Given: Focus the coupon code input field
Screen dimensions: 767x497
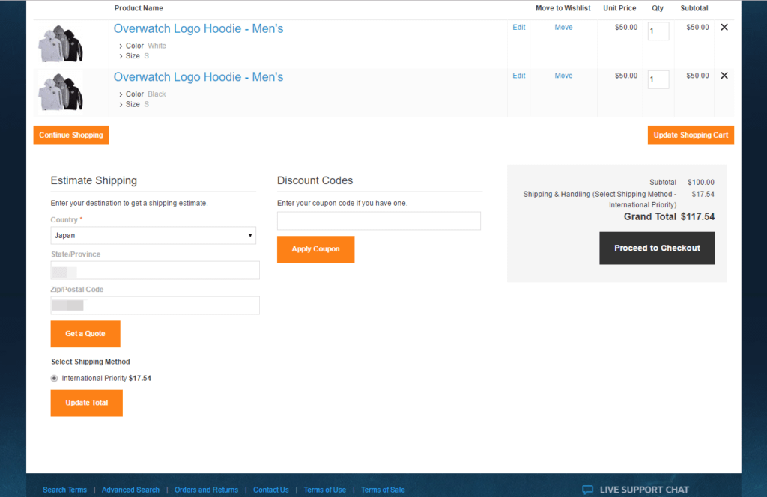Looking at the screenshot, I should pos(378,221).
